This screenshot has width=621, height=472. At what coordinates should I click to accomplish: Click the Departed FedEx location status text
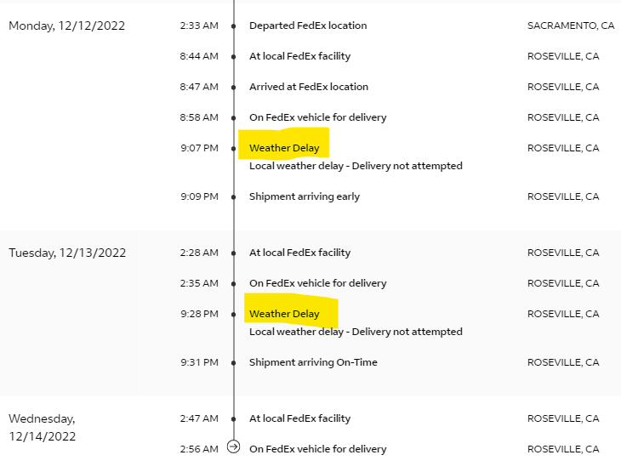308,26
